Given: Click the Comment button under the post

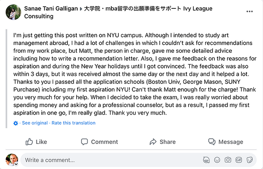Looking at the screenshot, I should [100, 142].
